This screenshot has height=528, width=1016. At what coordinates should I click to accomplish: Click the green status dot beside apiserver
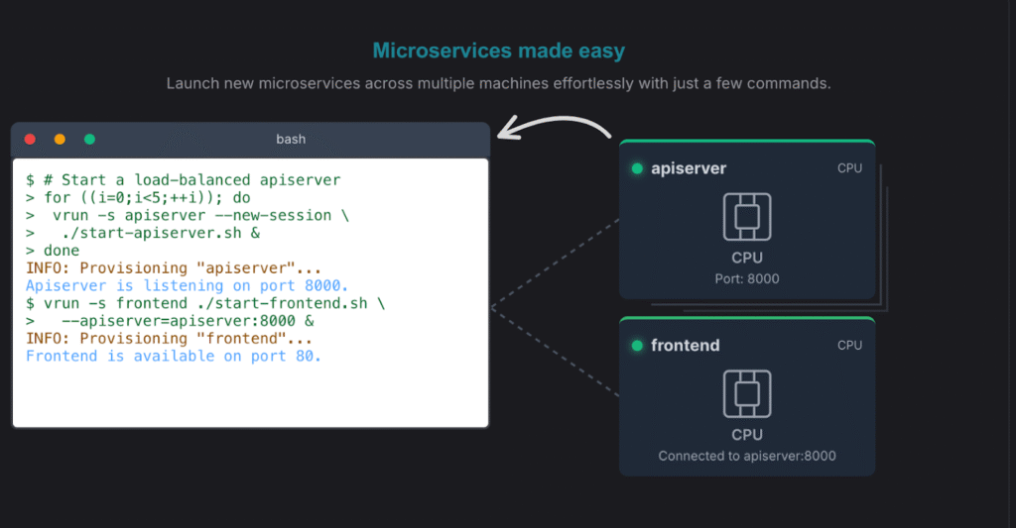pos(637,168)
